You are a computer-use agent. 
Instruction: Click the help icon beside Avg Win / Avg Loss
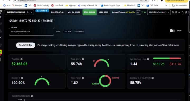148,59
